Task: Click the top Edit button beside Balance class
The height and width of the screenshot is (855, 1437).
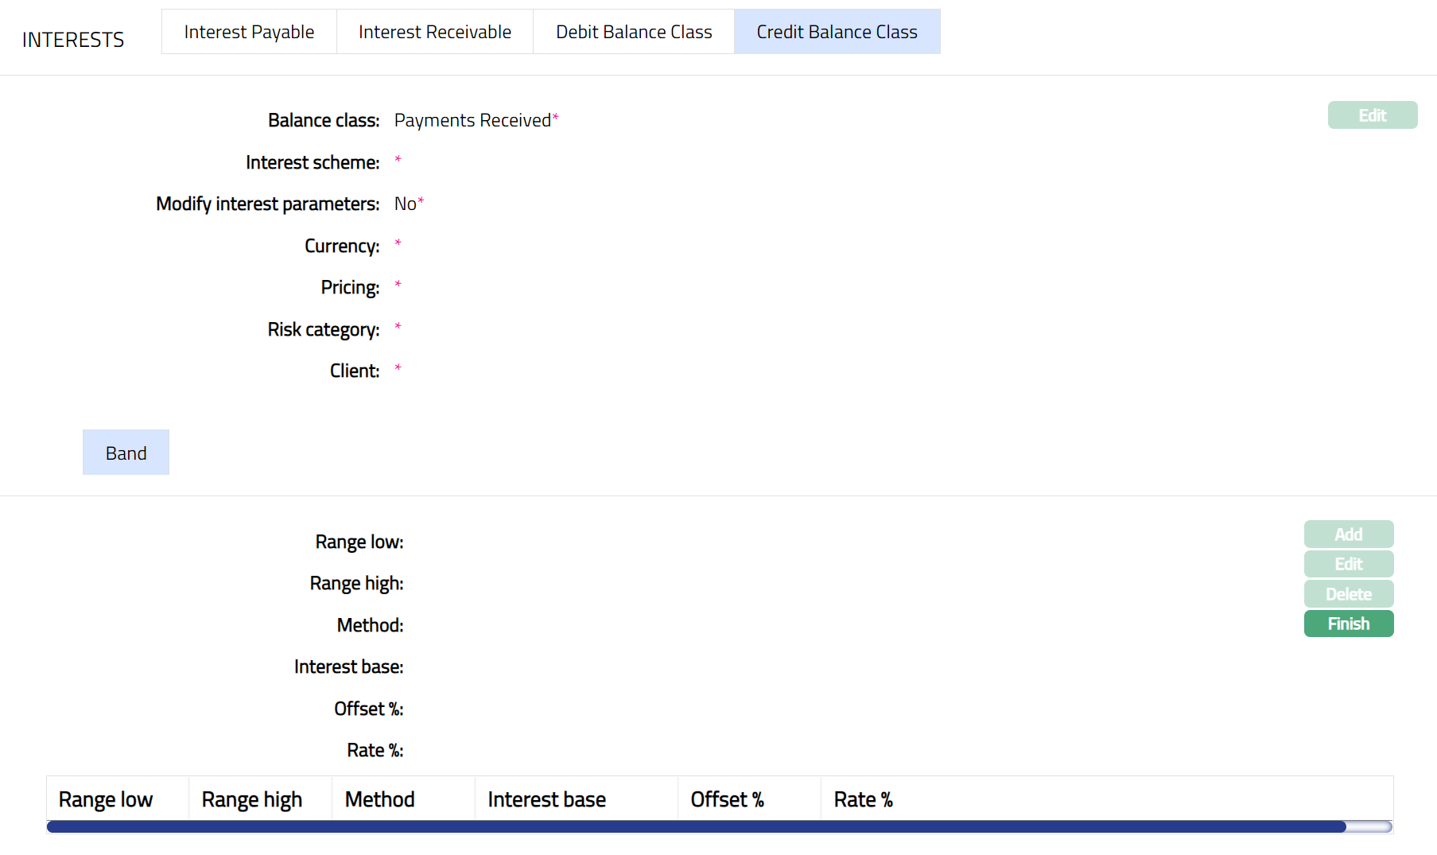Action: point(1372,115)
